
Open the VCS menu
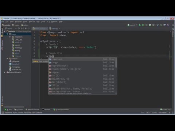48,21
